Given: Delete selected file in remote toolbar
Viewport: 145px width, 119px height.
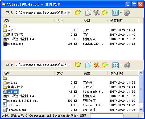Looking at the screenshot, I should point(96,65).
